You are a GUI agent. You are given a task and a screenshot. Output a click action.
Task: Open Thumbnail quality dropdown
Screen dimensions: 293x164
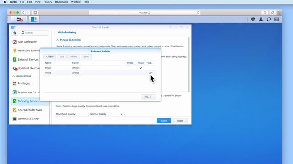coord(106,114)
